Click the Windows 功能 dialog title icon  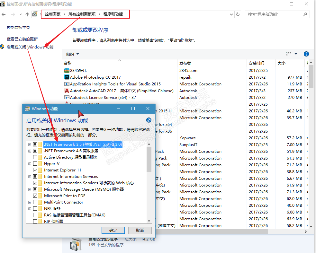point(27,109)
